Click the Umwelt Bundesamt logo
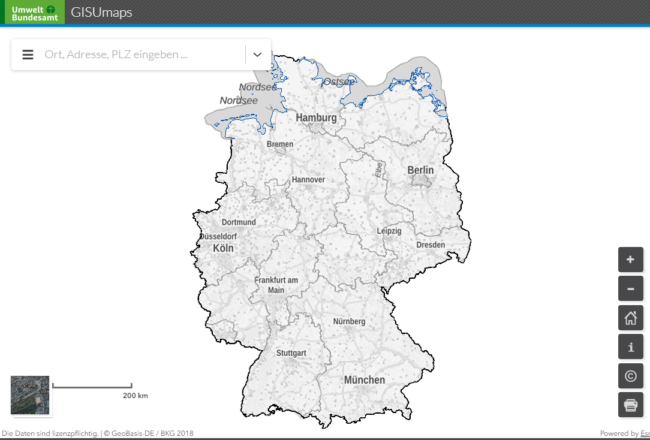 click(x=35, y=13)
